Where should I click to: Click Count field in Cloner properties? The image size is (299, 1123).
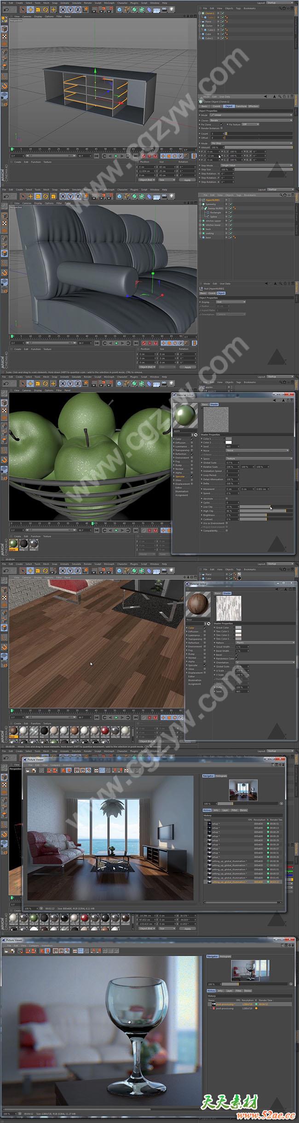(217, 134)
